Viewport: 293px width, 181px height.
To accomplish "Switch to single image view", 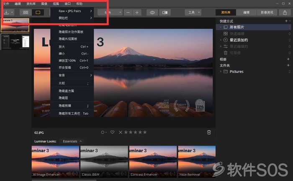I will coord(38,12).
